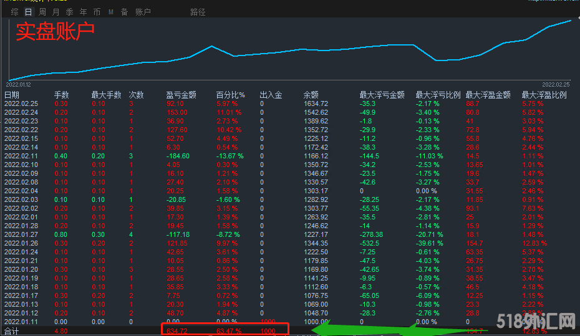This screenshot has height=336, width=580.
Task: Click the 合计 totals row label
Action: (x=12, y=330)
